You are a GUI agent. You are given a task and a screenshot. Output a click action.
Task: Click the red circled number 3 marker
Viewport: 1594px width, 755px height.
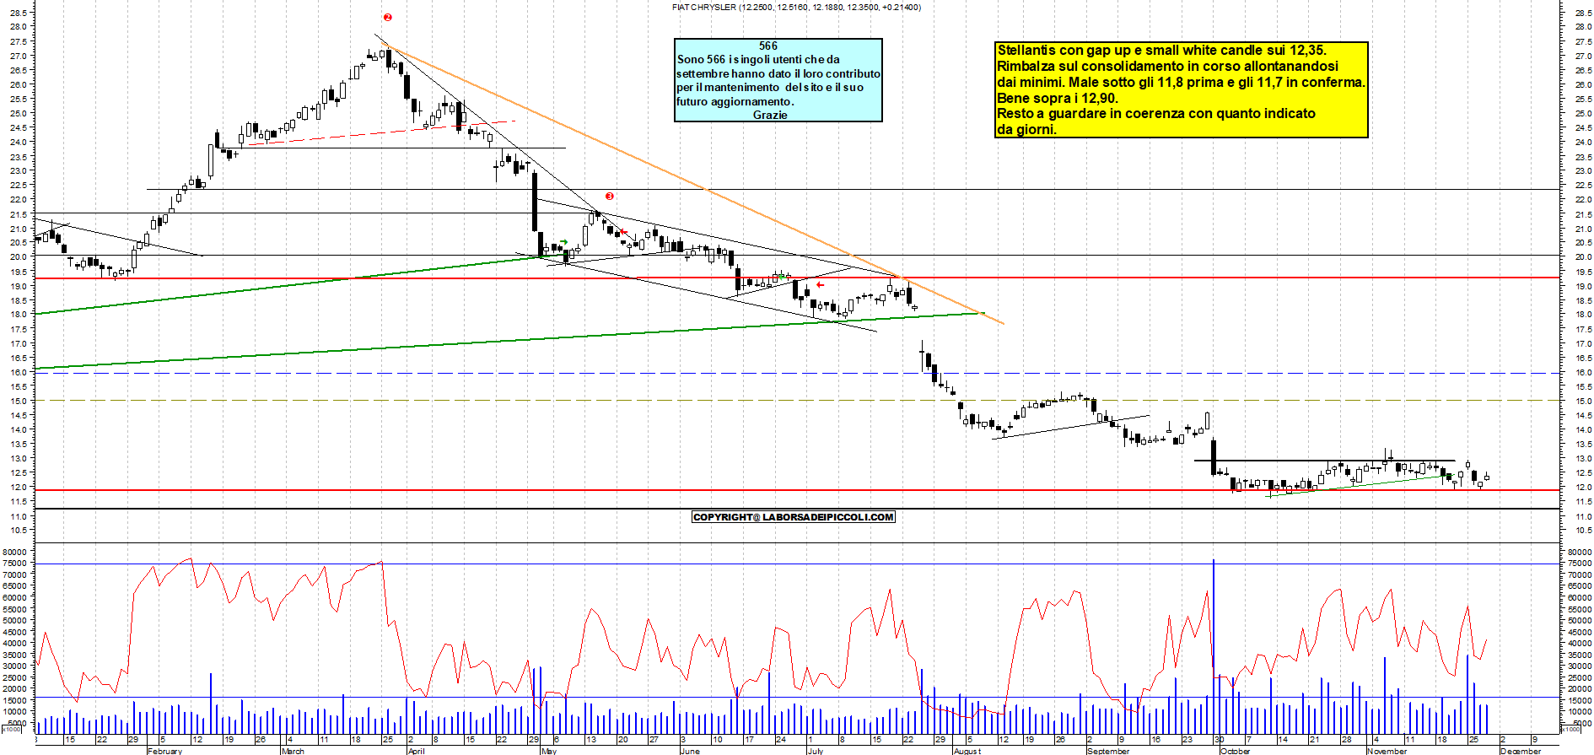[610, 196]
